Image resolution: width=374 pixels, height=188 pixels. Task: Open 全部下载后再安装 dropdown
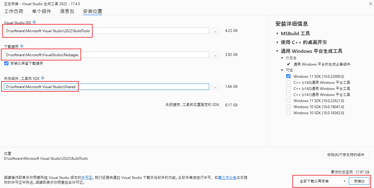(x=322, y=181)
